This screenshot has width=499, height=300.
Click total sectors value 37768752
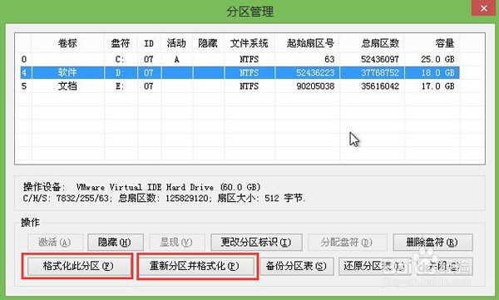[x=380, y=73]
